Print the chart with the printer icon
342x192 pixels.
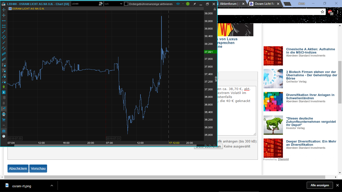(4, 114)
